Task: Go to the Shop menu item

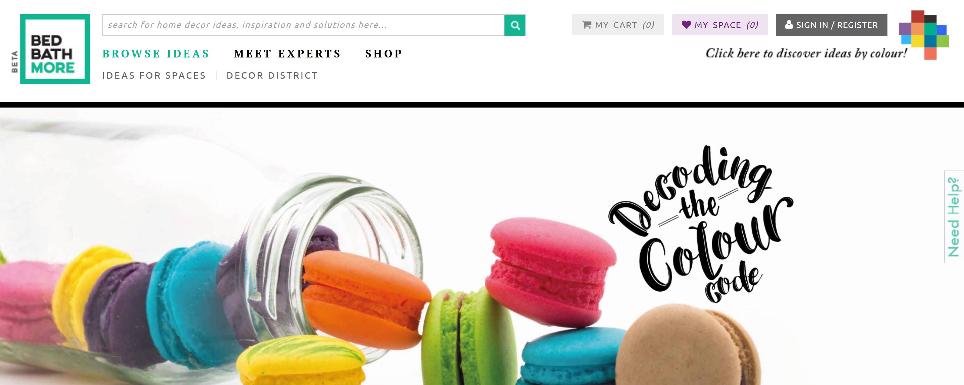Action: point(384,54)
